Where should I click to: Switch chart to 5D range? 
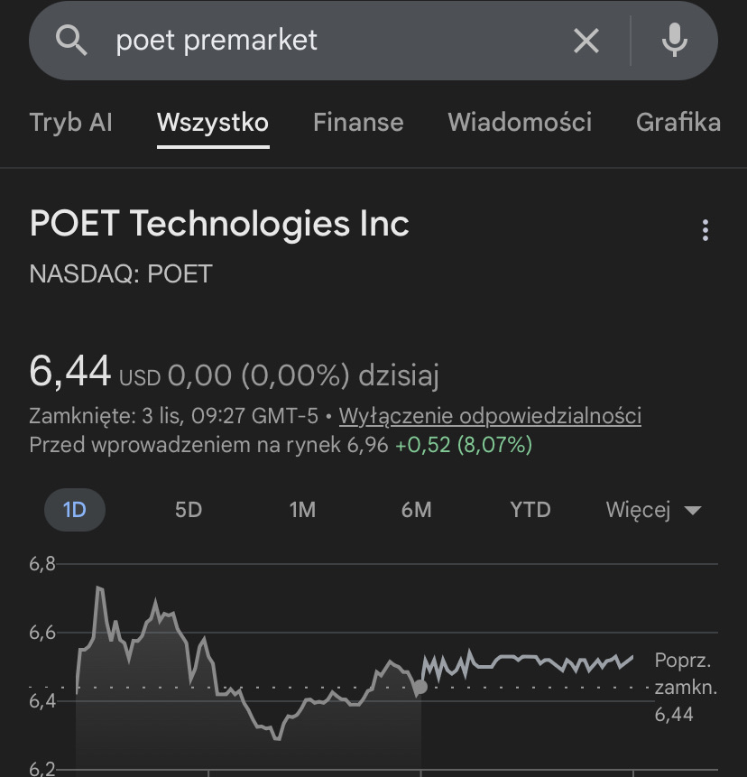coord(189,510)
